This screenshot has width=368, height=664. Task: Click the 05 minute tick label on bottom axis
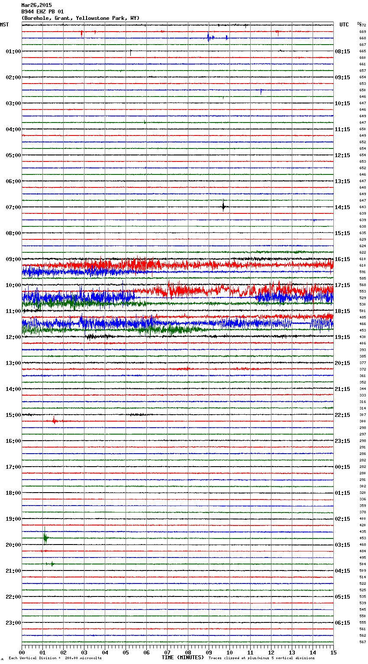[126, 652]
